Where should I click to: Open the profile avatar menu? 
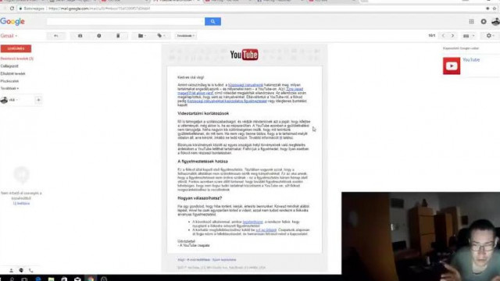coord(495,21)
